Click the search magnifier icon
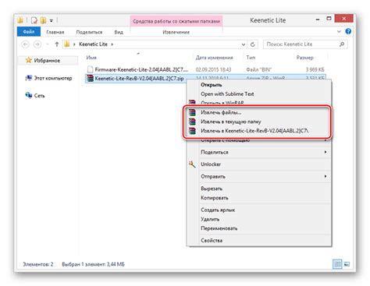This screenshot has width=370, height=286. tap(342, 44)
